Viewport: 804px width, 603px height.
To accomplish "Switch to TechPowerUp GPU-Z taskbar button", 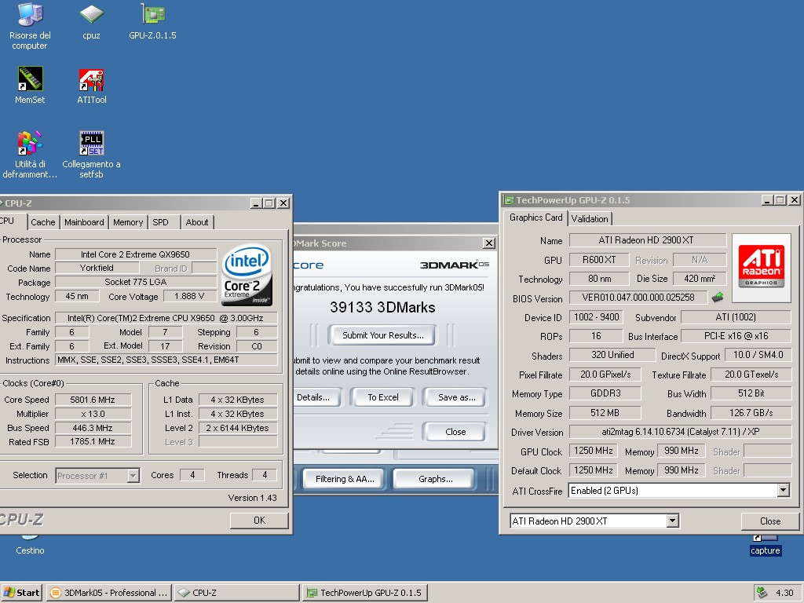I will (364, 593).
